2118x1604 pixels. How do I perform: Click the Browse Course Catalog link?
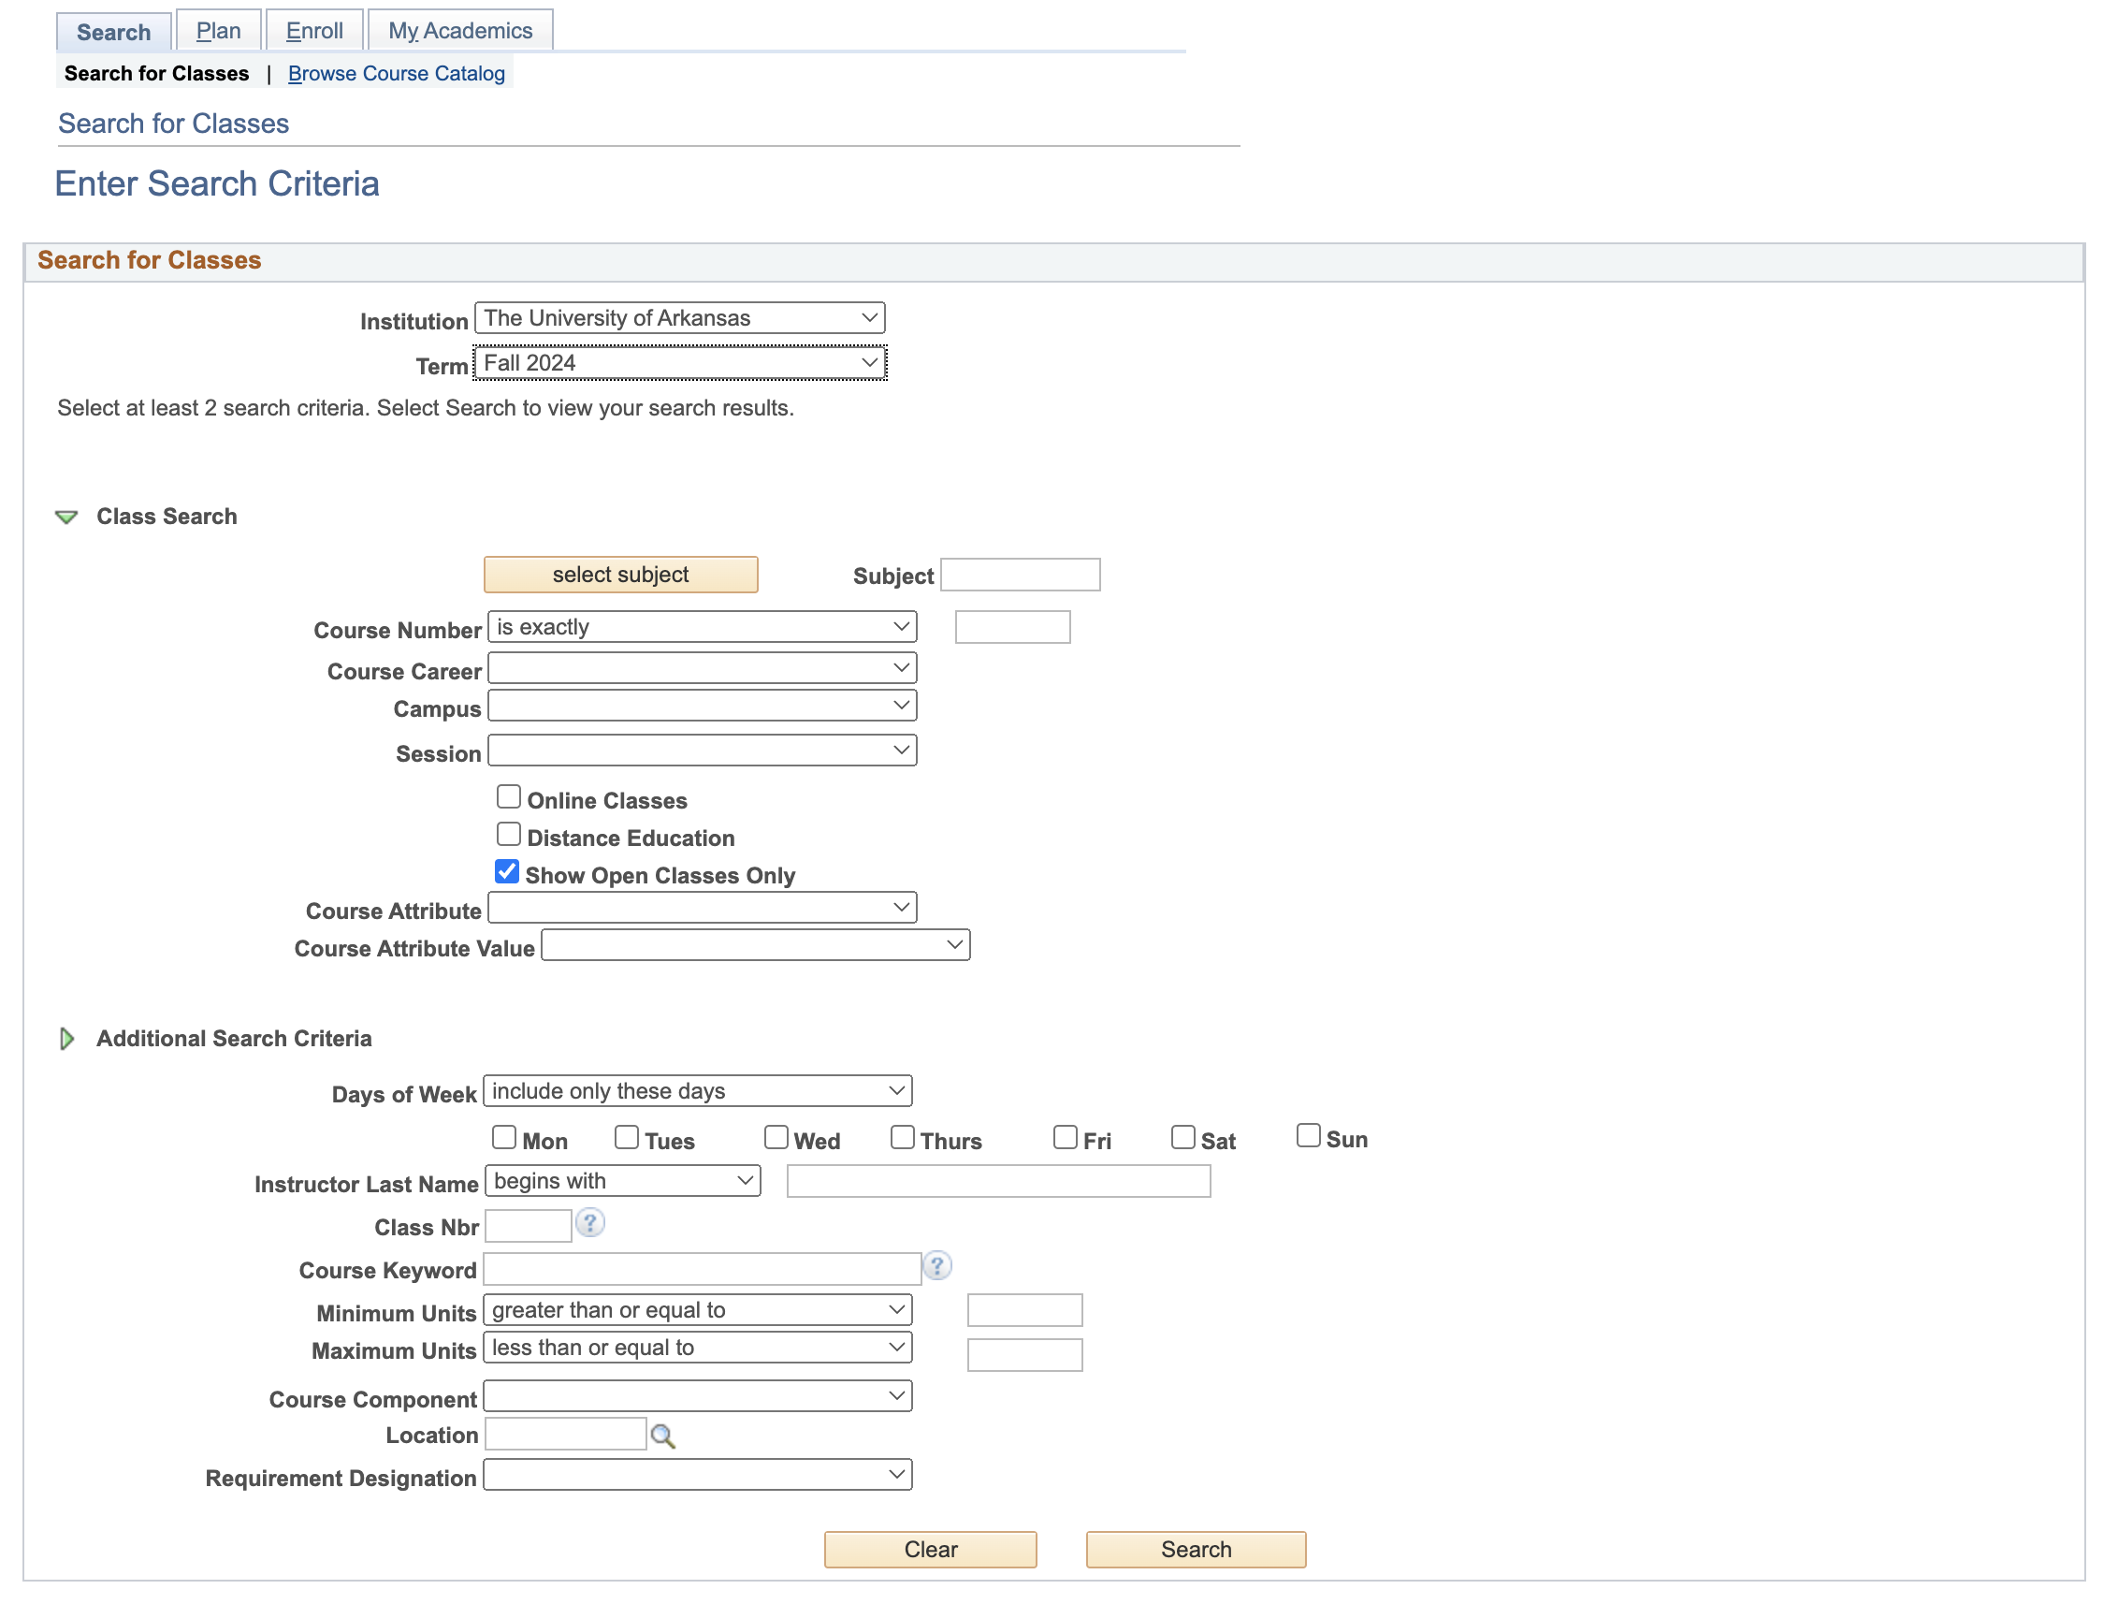click(396, 74)
